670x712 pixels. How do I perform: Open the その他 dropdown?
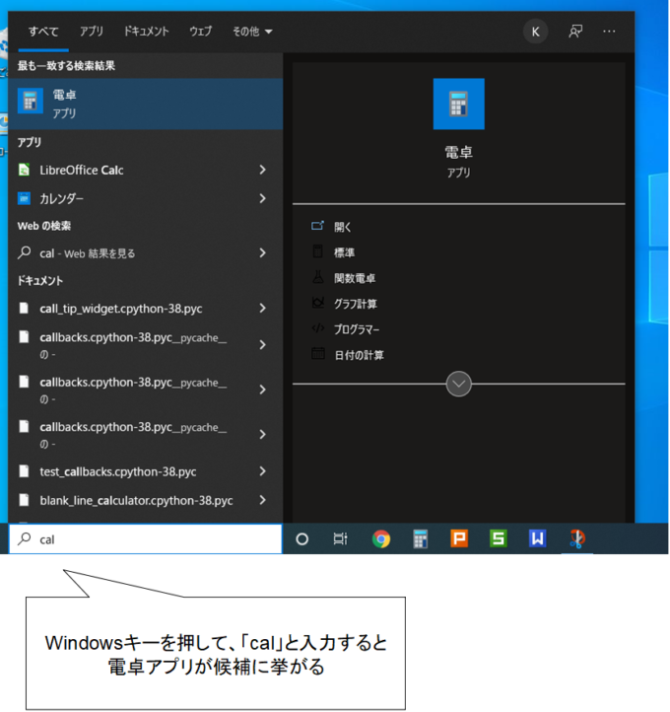[x=252, y=32]
